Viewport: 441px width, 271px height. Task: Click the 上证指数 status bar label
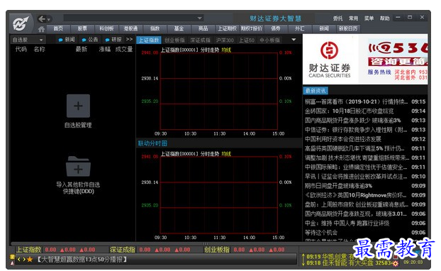pos(28,250)
